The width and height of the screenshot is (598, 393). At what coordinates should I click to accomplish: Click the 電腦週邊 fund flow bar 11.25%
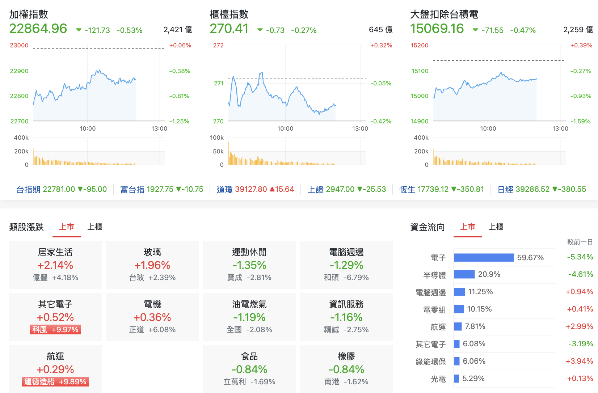point(460,292)
